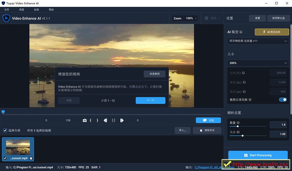Click the 高度 (px) field 960
The height and width of the screenshot is (171, 292).
click(278, 91)
